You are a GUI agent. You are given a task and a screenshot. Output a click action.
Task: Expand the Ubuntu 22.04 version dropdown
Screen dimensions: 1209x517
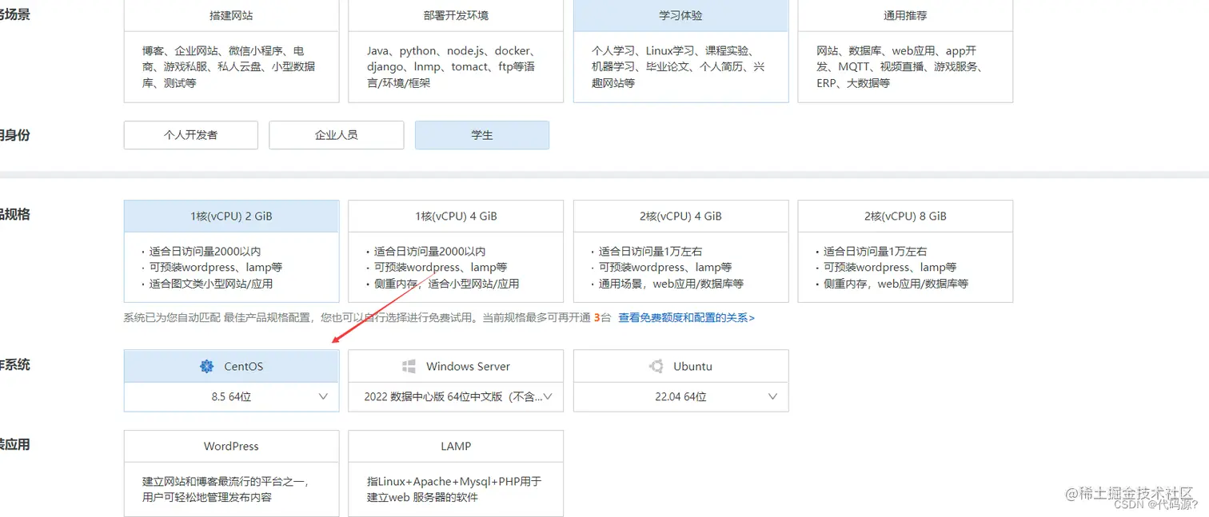772,396
